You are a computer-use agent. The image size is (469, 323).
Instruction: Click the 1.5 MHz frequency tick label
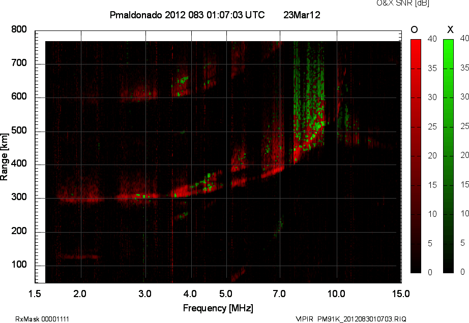[x=35, y=294]
